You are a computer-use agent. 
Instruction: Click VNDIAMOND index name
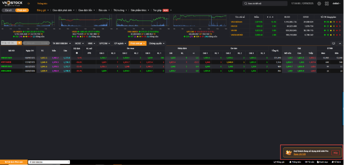(237, 35)
